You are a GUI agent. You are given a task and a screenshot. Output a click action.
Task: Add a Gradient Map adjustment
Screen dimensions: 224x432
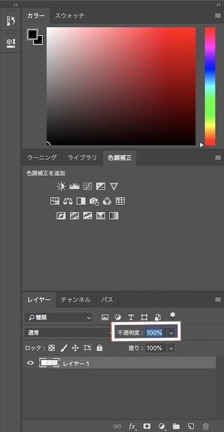pyautogui.click(x=114, y=216)
